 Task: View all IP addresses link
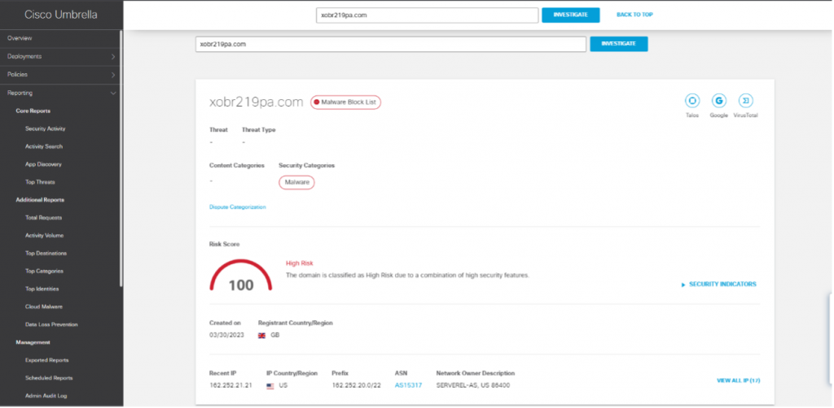tap(738, 380)
